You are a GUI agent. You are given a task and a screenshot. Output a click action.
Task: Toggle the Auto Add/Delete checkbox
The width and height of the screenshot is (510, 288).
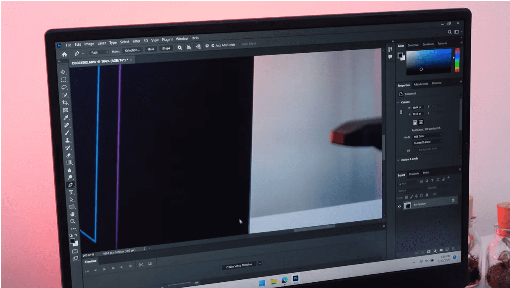[213, 46]
